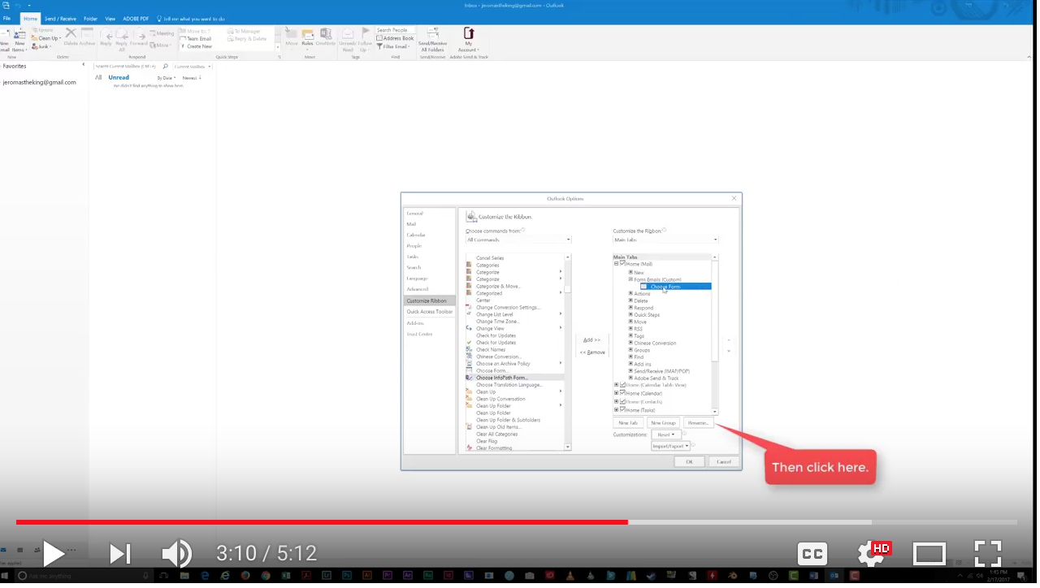Click the Reply All ribbon icon

(122, 39)
